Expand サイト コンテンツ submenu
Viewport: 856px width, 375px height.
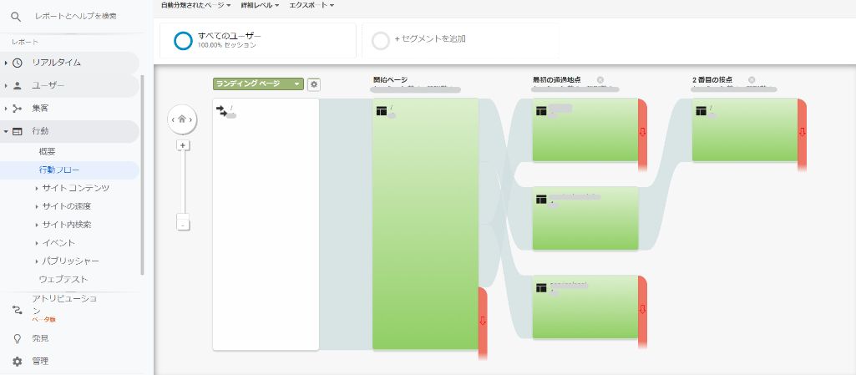[37, 188]
